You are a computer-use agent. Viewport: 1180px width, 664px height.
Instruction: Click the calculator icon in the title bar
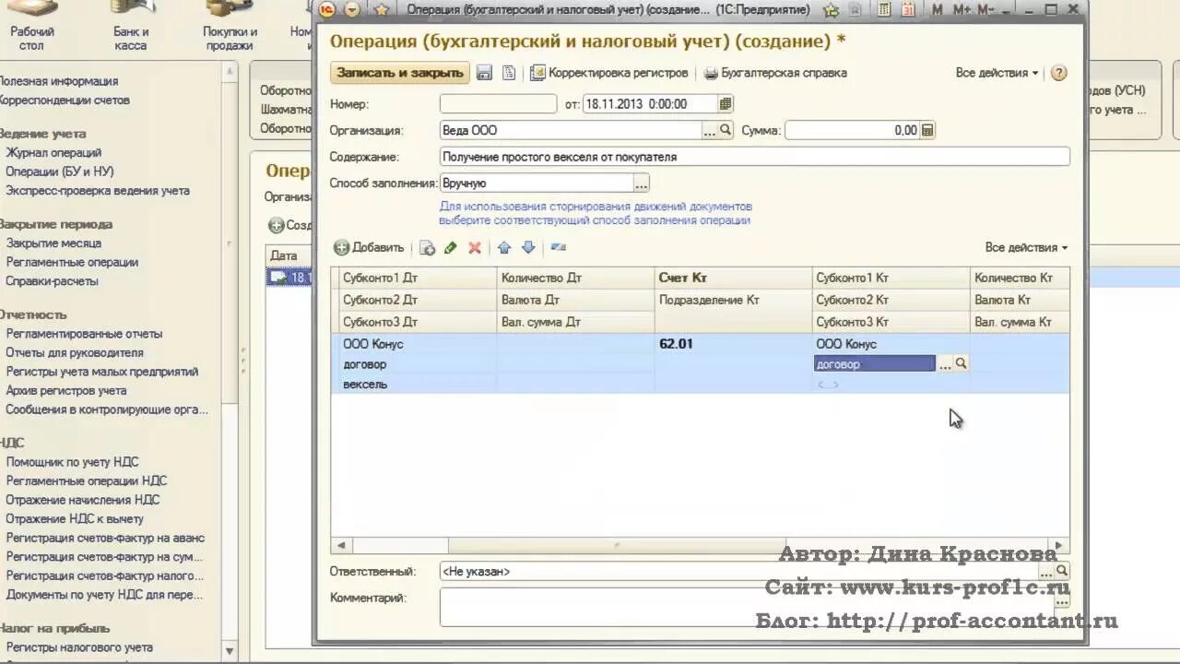(884, 9)
